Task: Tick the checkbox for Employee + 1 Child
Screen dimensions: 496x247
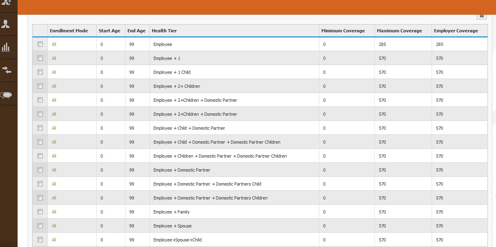Action: point(40,72)
